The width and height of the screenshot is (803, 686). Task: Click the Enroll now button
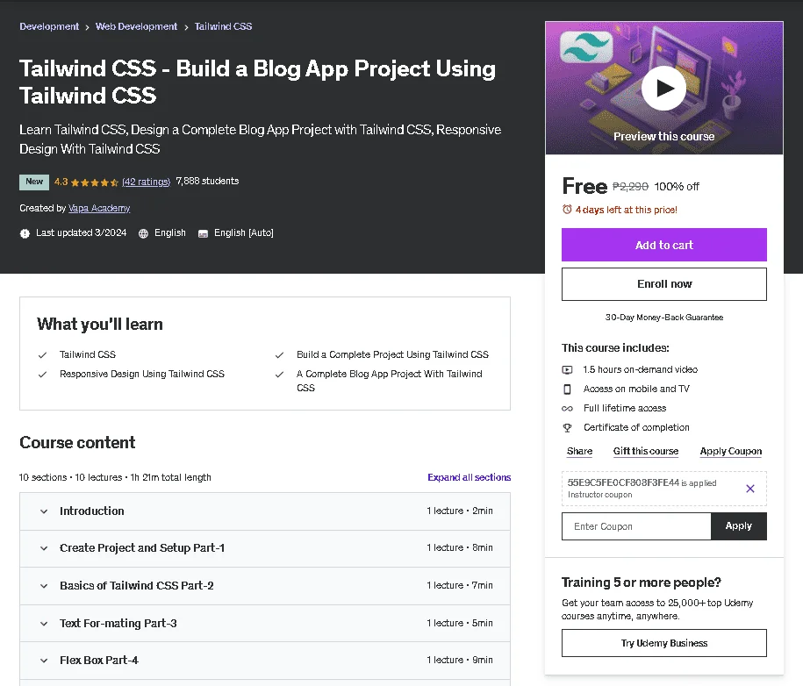[663, 284]
